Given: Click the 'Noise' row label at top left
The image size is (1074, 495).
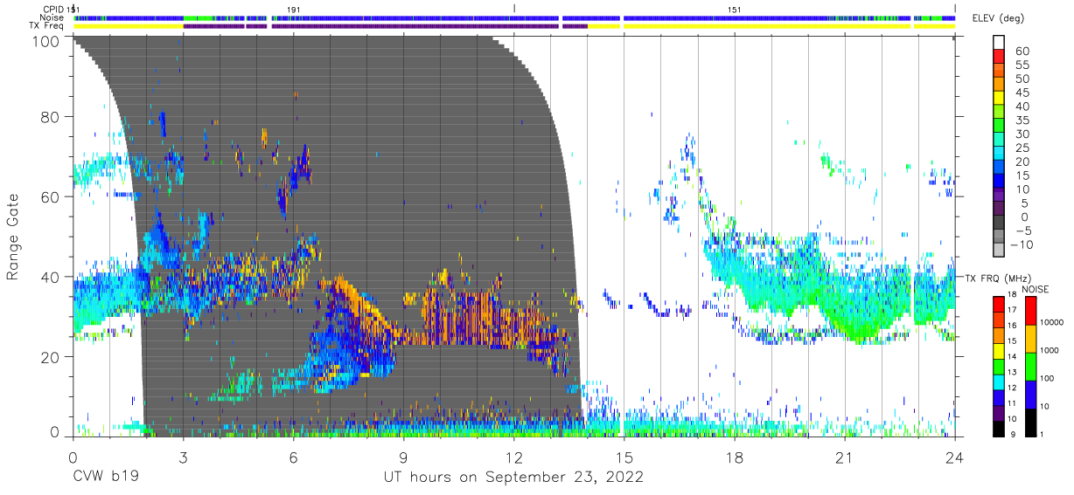Looking at the screenshot, I should (52, 17).
